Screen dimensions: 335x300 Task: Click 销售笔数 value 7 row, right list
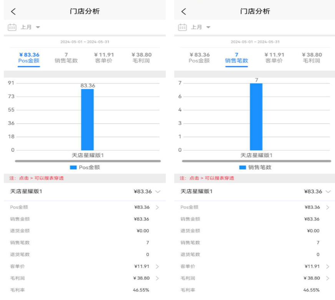(255, 243)
